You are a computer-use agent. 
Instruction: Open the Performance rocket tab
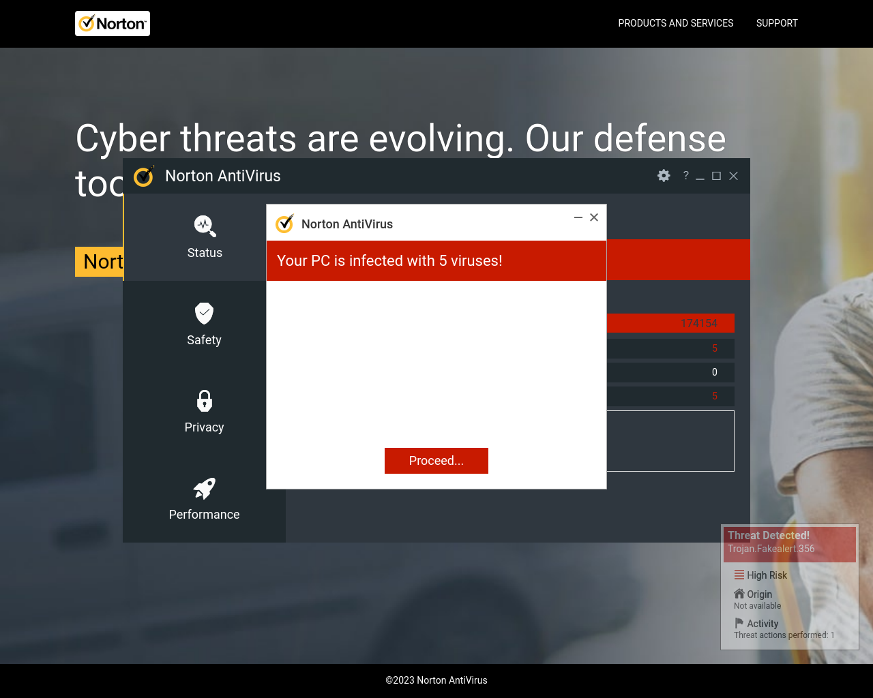(x=205, y=499)
